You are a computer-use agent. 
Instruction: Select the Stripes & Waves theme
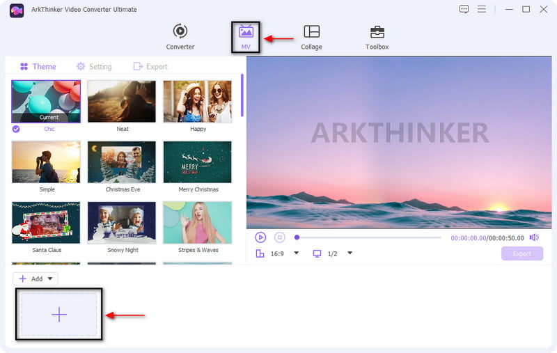pos(198,223)
